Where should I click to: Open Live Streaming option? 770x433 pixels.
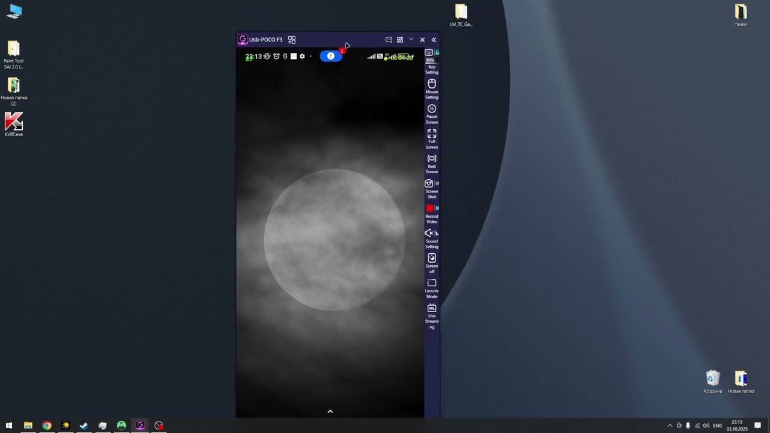tap(432, 316)
